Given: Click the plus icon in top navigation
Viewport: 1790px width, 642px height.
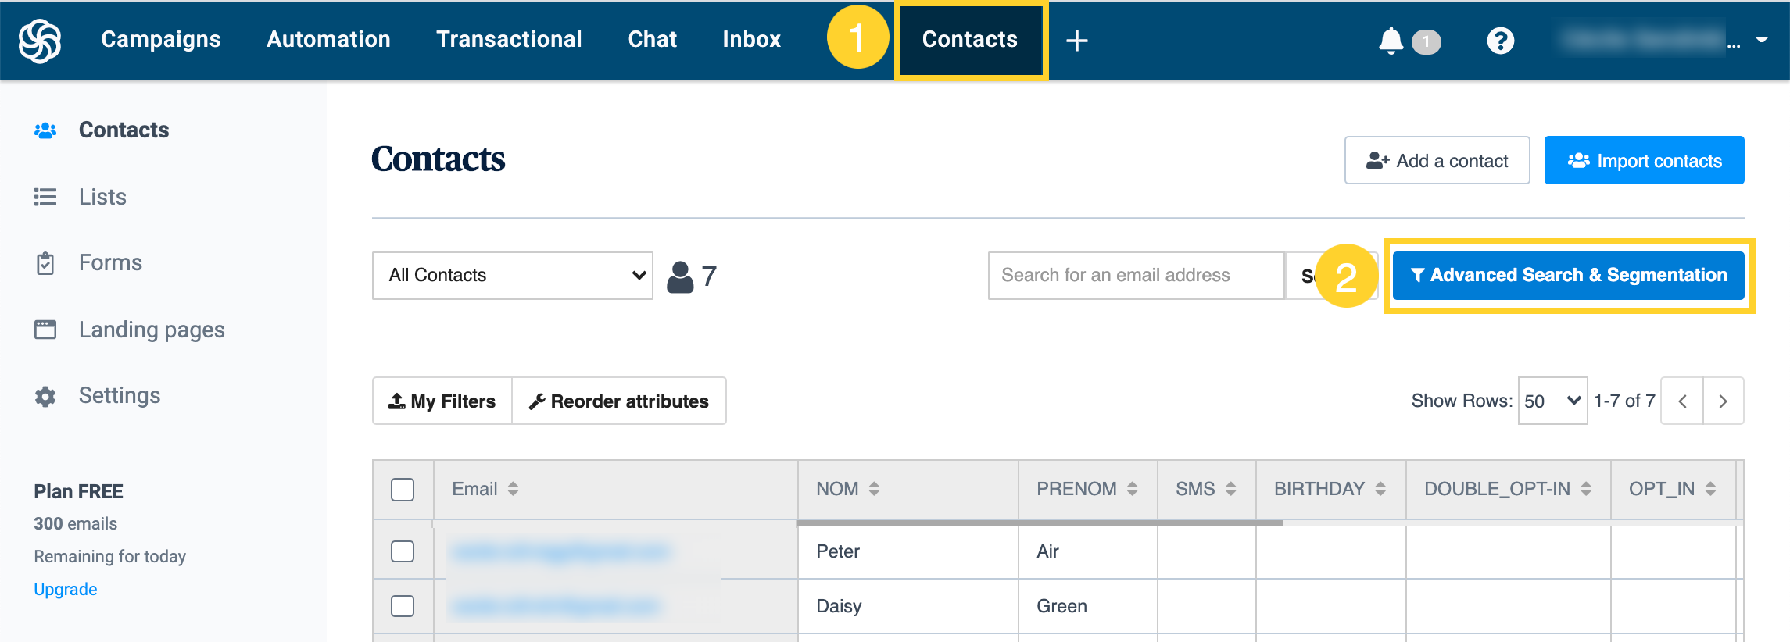Looking at the screenshot, I should (x=1077, y=41).
